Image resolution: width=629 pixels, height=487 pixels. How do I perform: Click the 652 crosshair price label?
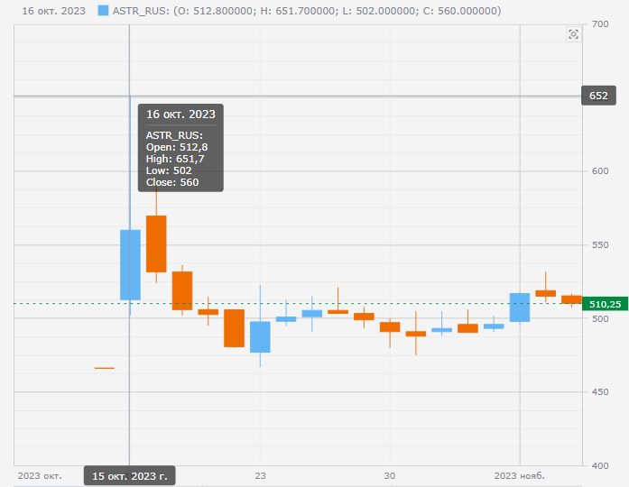click(x=598, y=96)
